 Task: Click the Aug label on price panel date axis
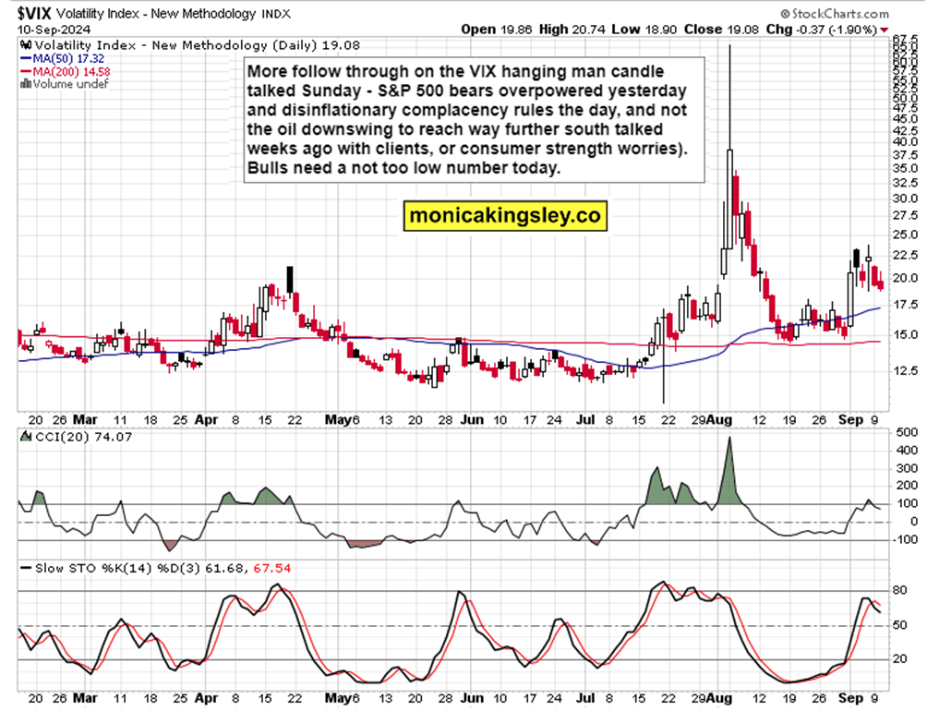[x=719, y=420]
